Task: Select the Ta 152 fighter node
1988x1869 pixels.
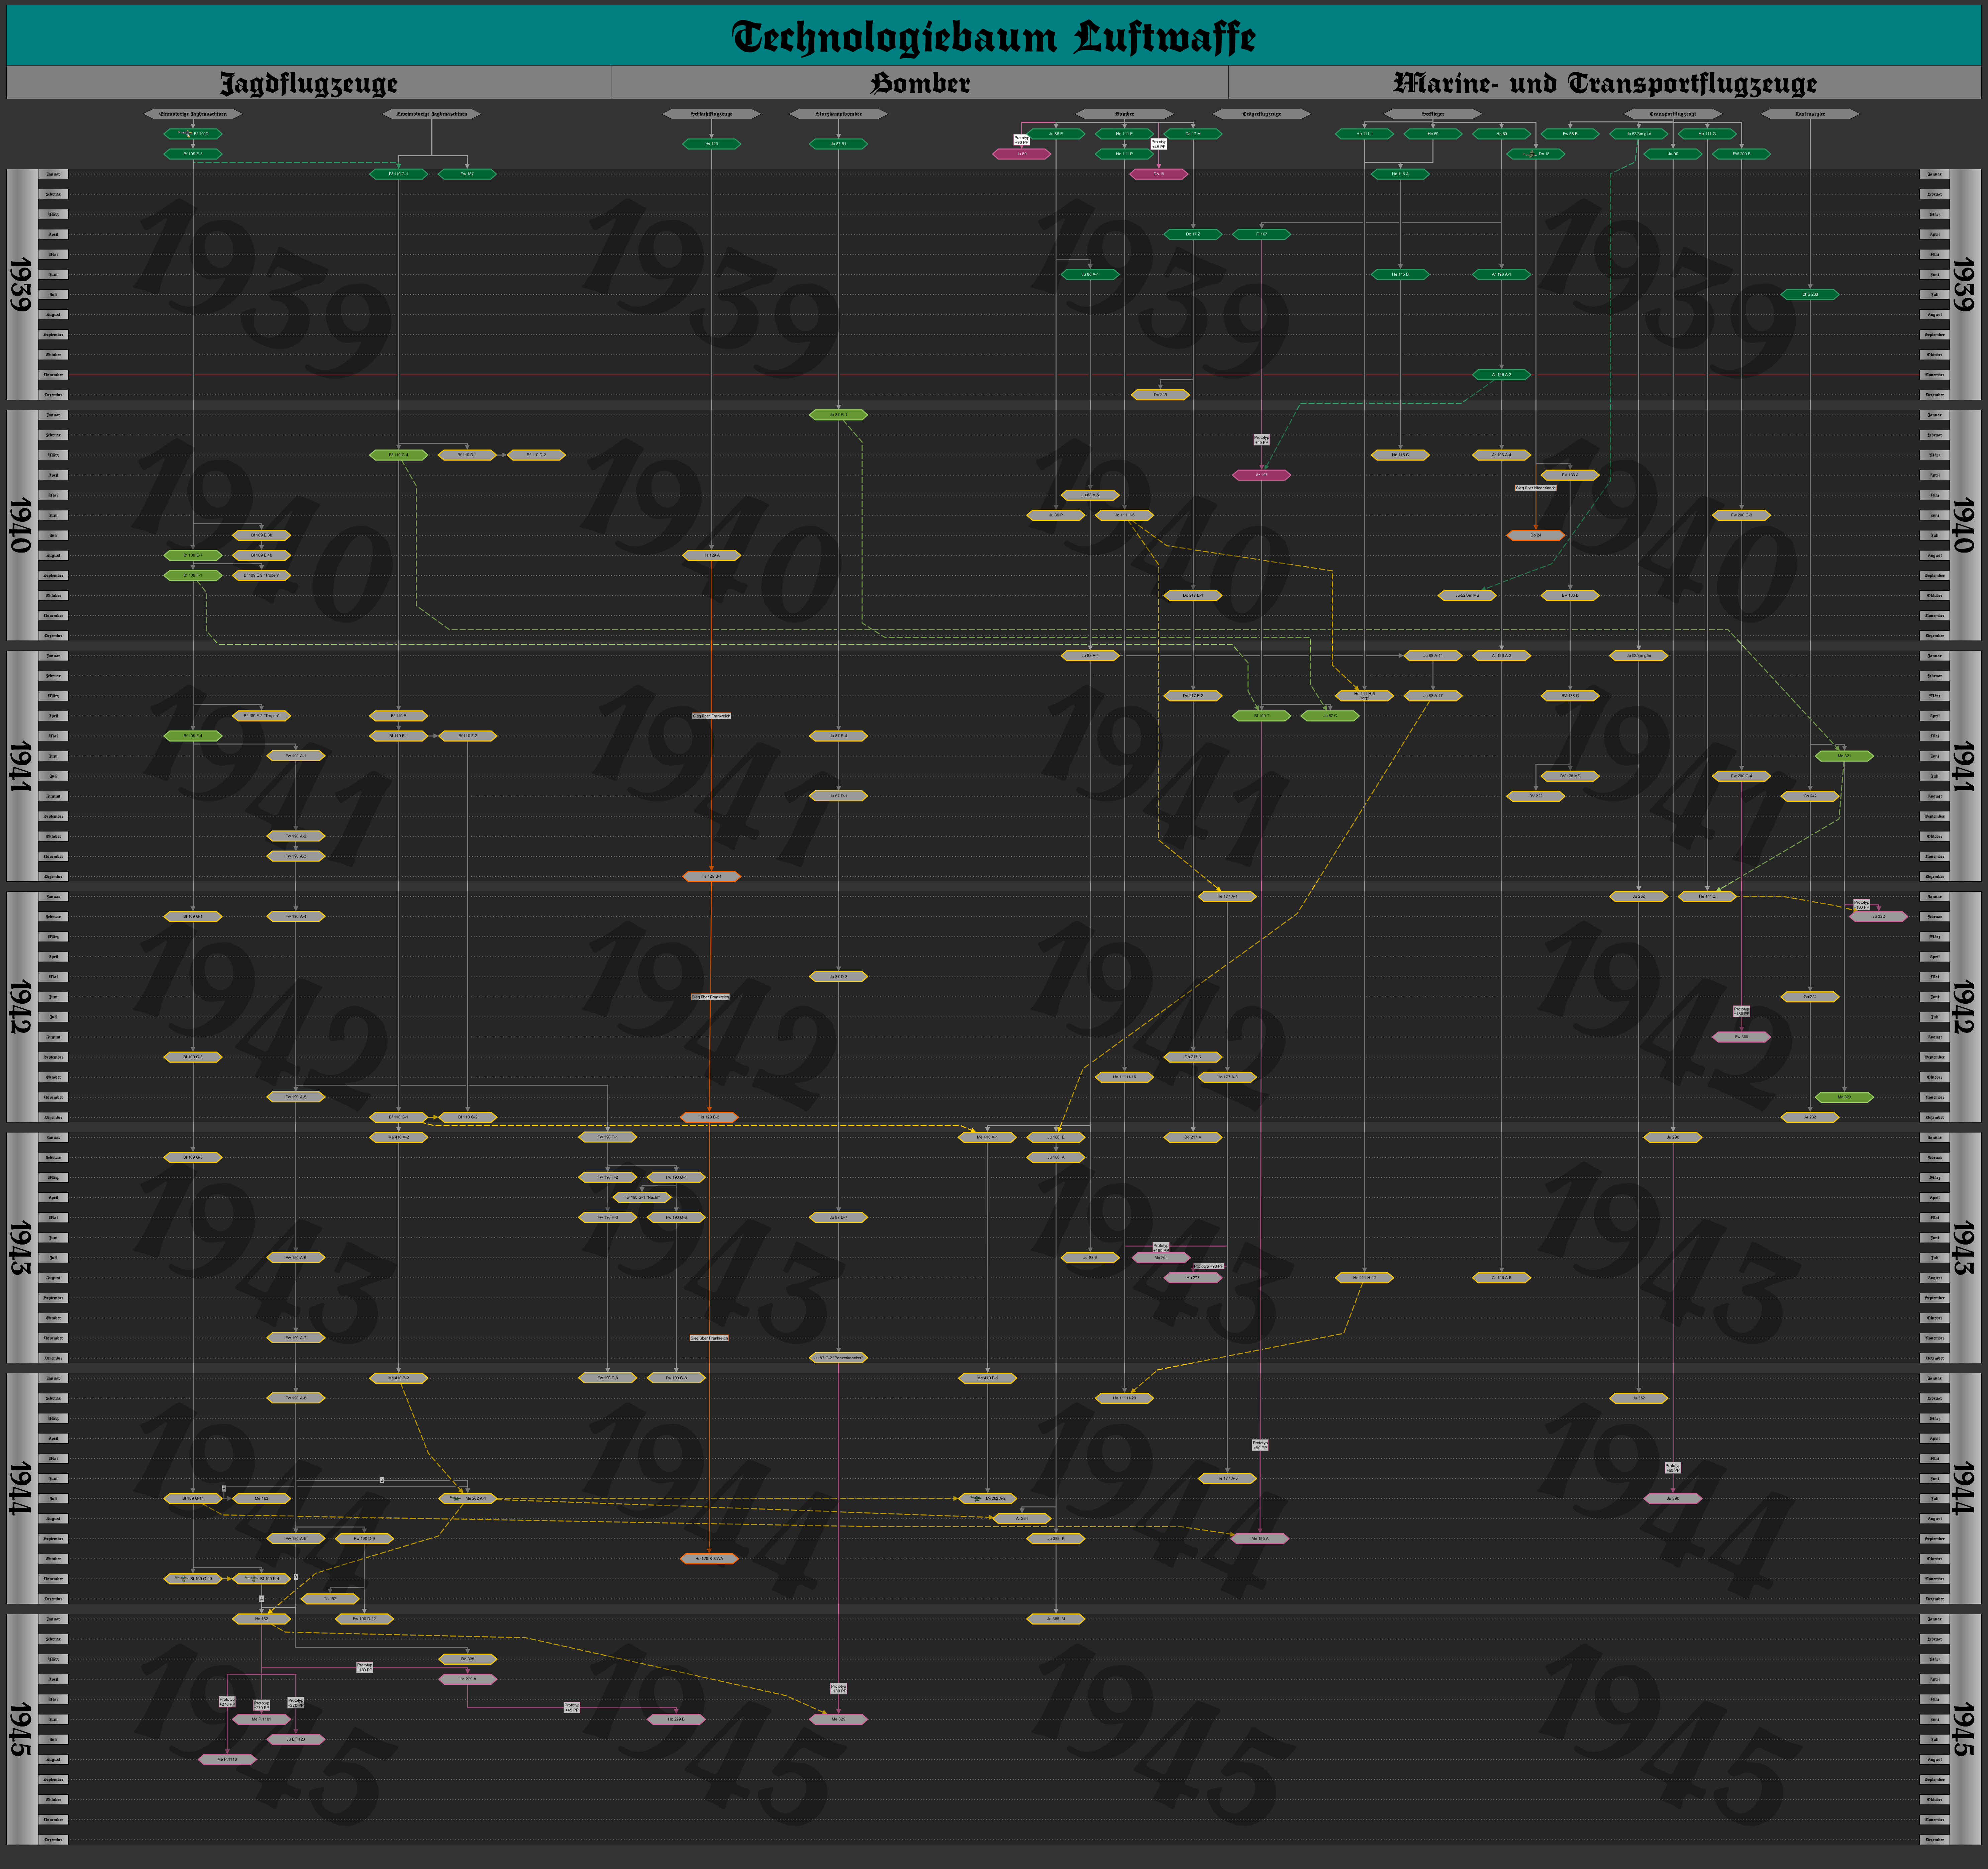Action: tap(330, 1599)
